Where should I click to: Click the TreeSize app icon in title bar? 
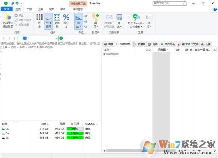[x=6, y=3]
